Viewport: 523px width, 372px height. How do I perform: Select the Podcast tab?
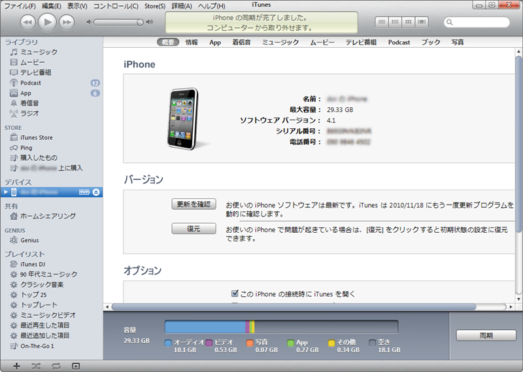(399, 42)
